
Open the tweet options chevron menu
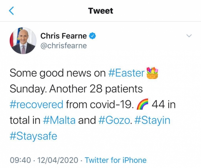[189, 36]
